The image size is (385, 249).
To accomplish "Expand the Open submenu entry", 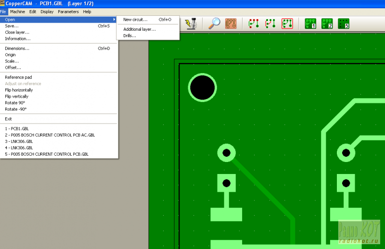I will 58,19.
